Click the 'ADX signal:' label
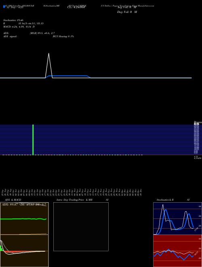Viewport: 202px width, 267px height. coord(10,36)
